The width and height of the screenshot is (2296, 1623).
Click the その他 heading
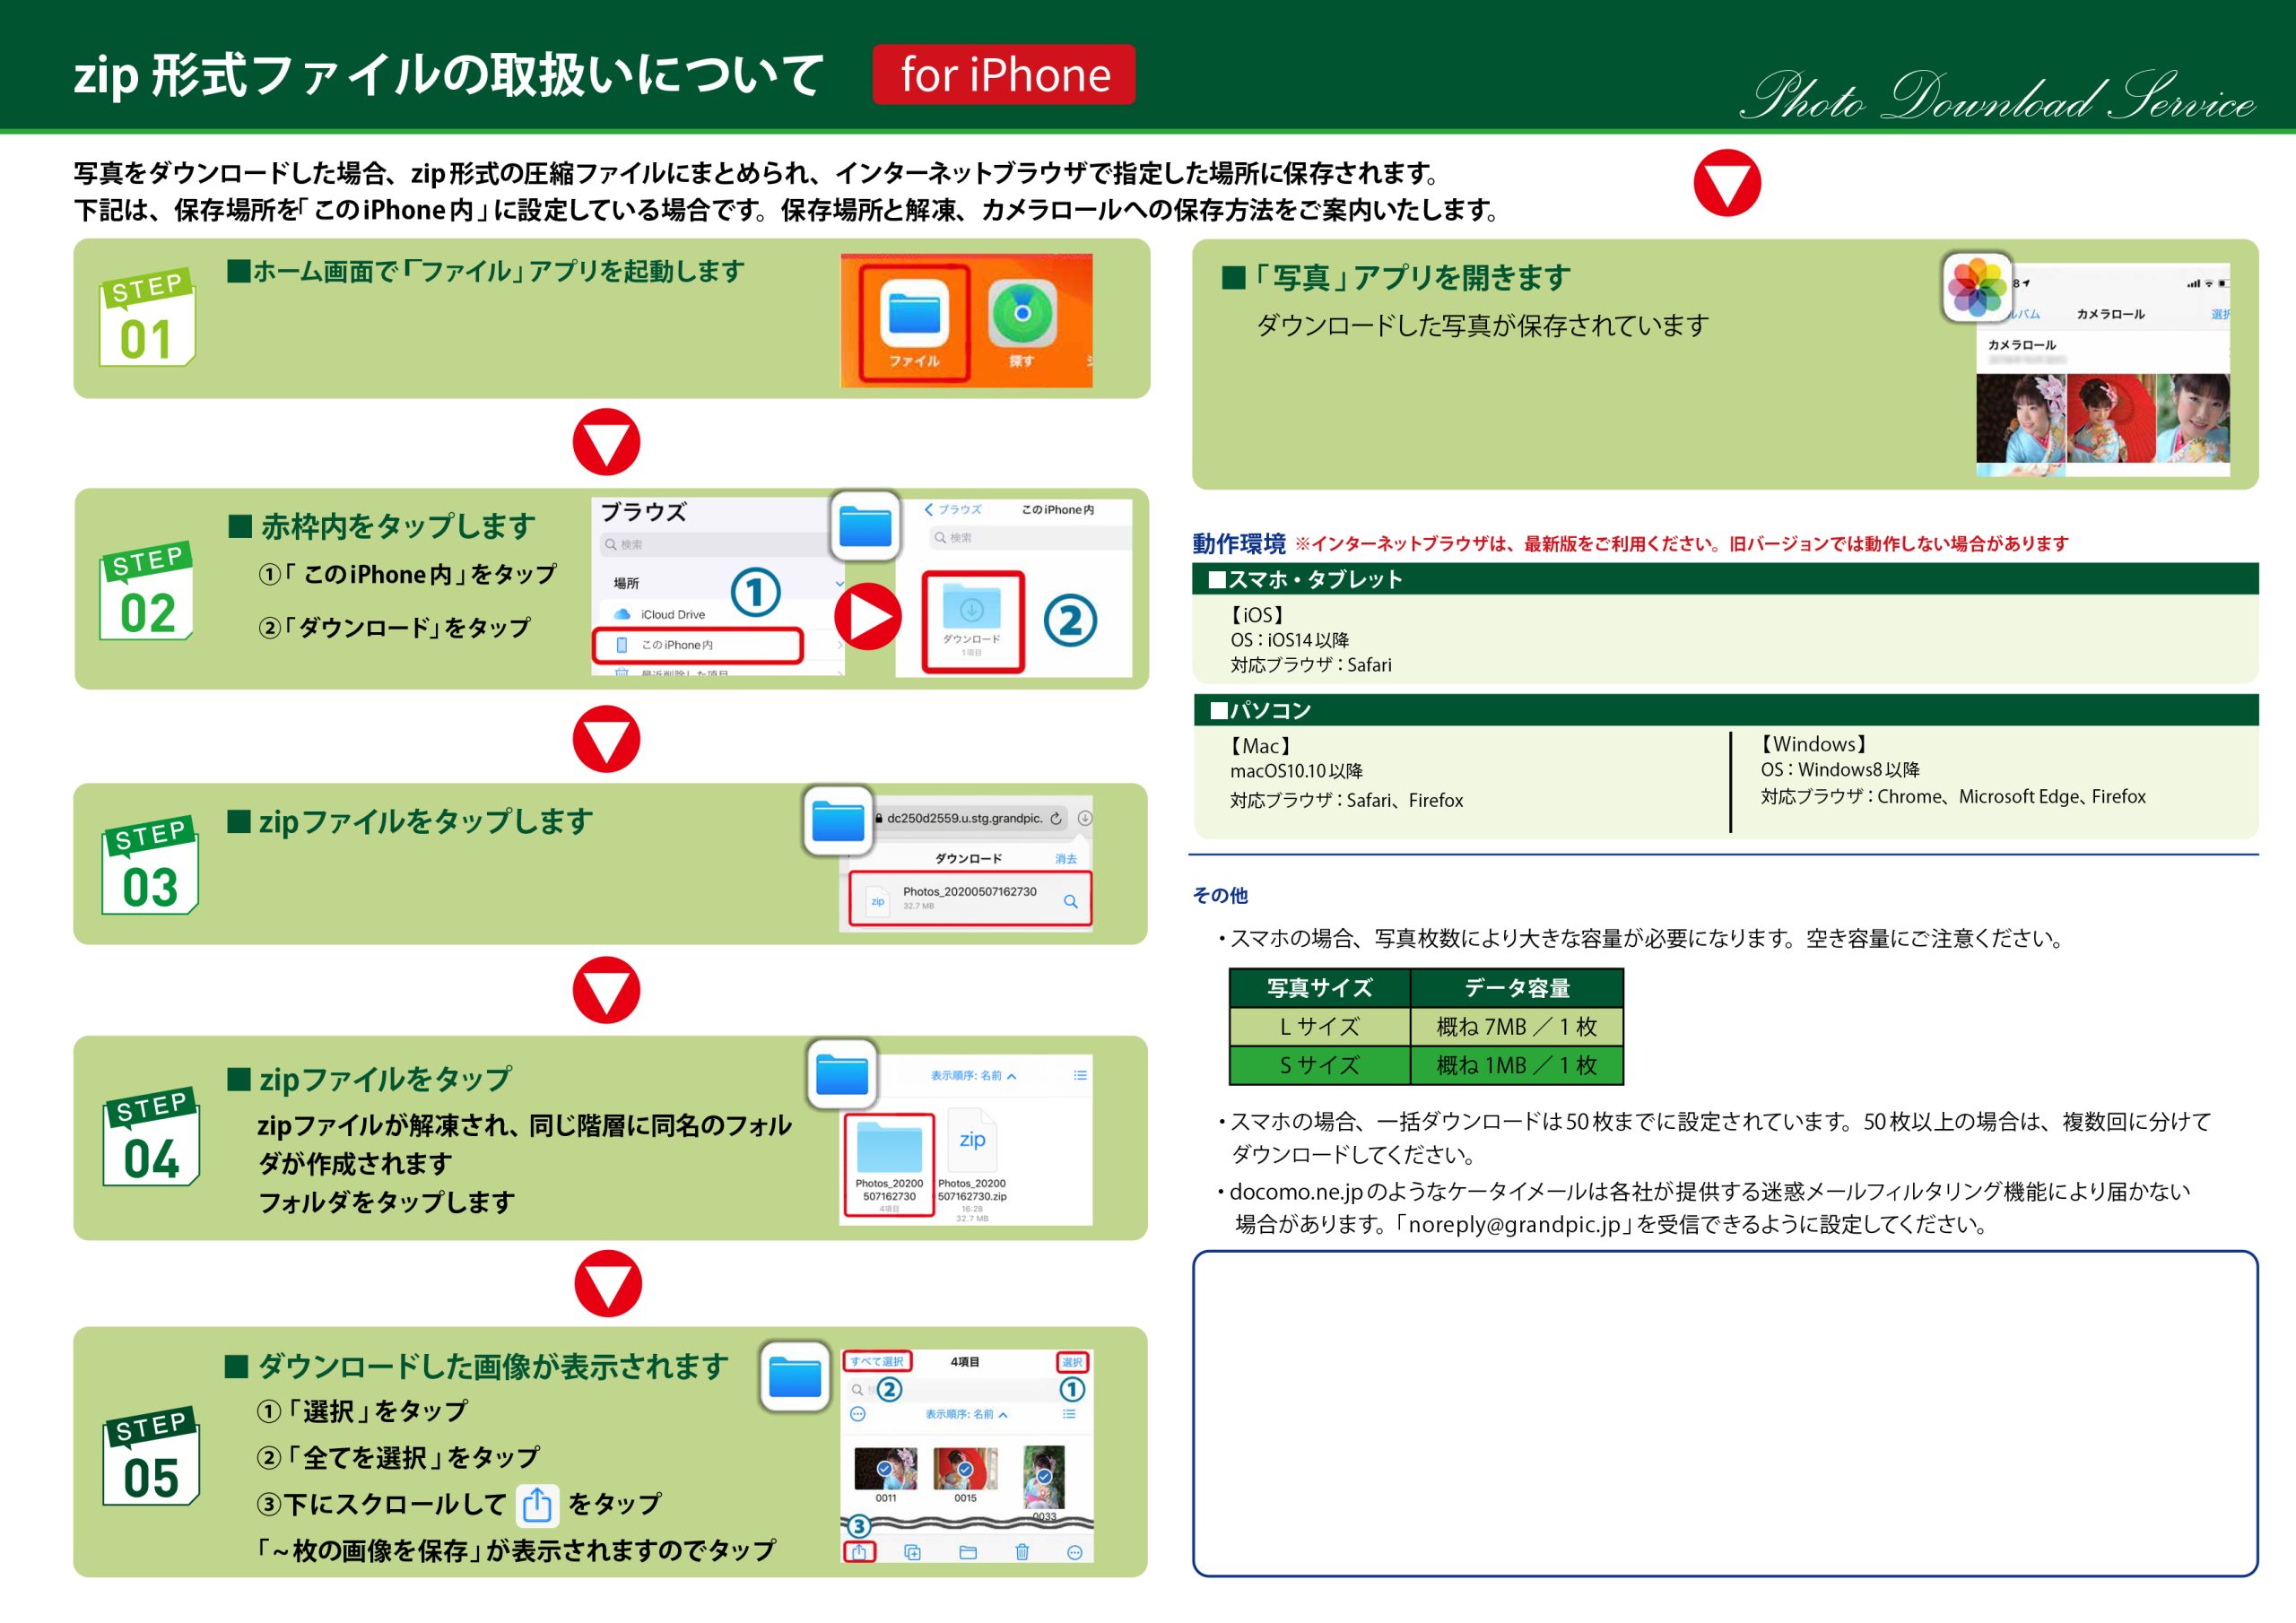[1220, 895]
